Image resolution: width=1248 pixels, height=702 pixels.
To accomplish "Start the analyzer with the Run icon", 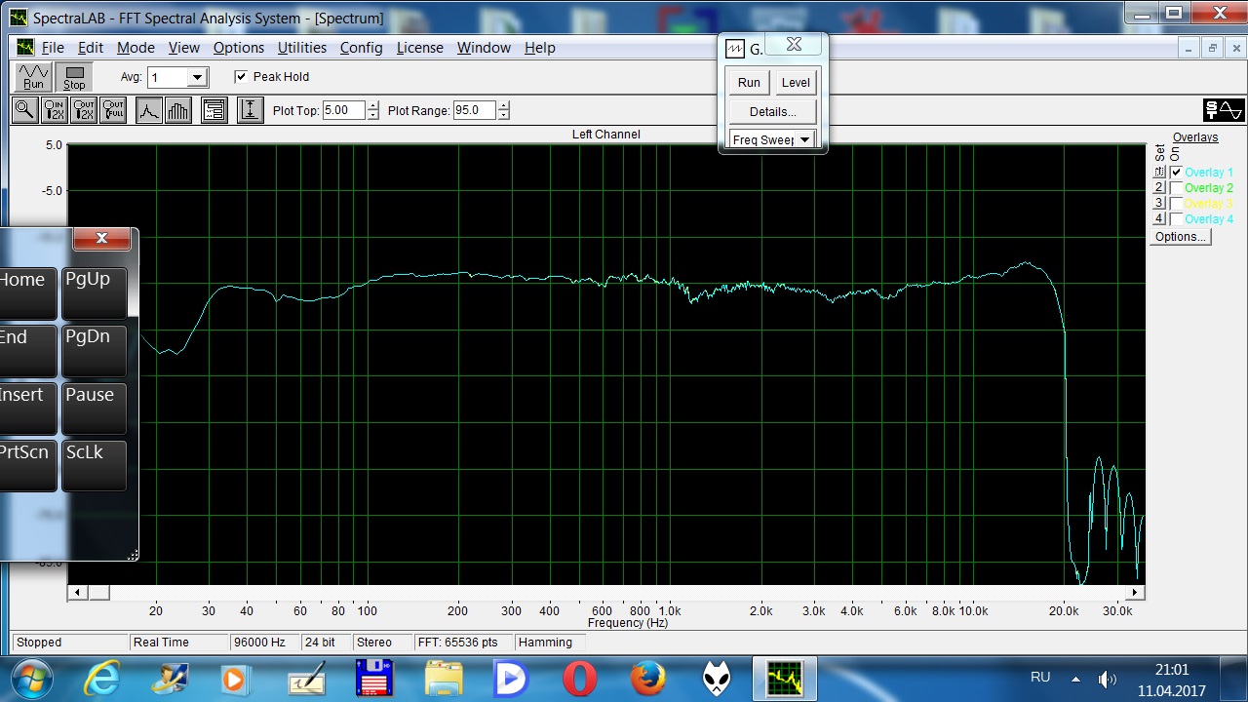I will point(34,77).
